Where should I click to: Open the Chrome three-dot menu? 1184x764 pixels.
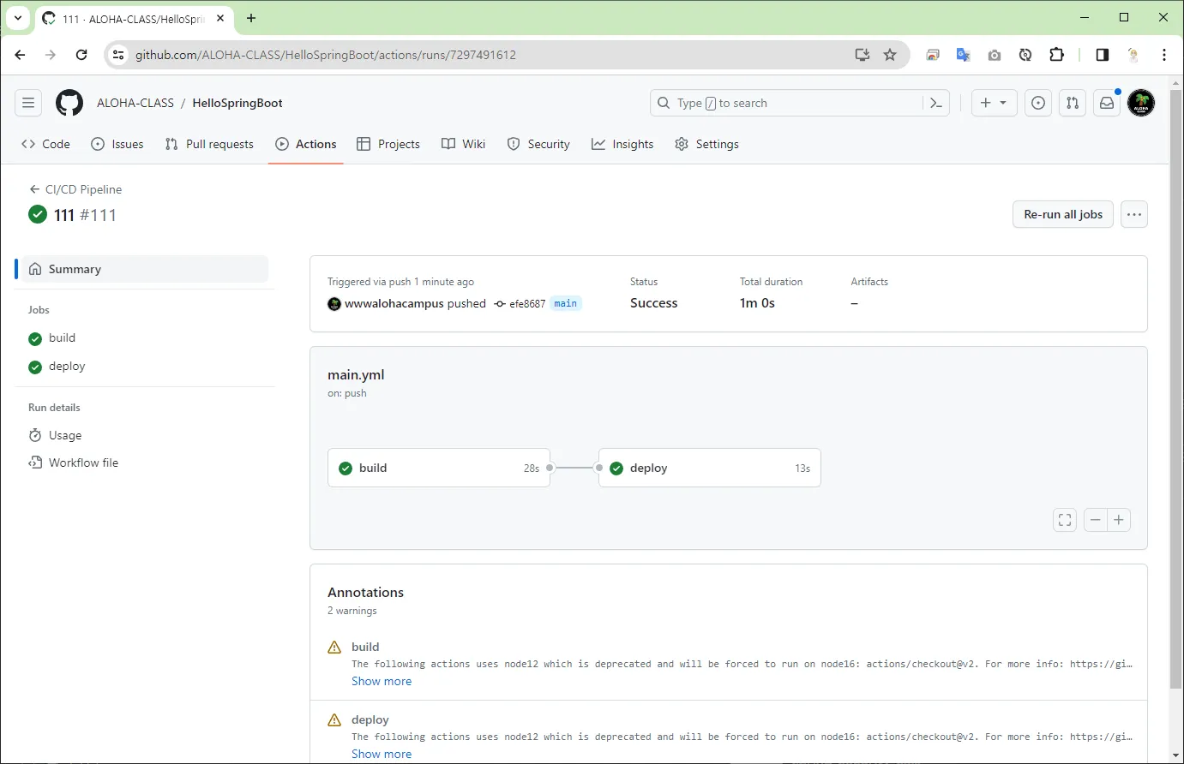pos(1164,55)
